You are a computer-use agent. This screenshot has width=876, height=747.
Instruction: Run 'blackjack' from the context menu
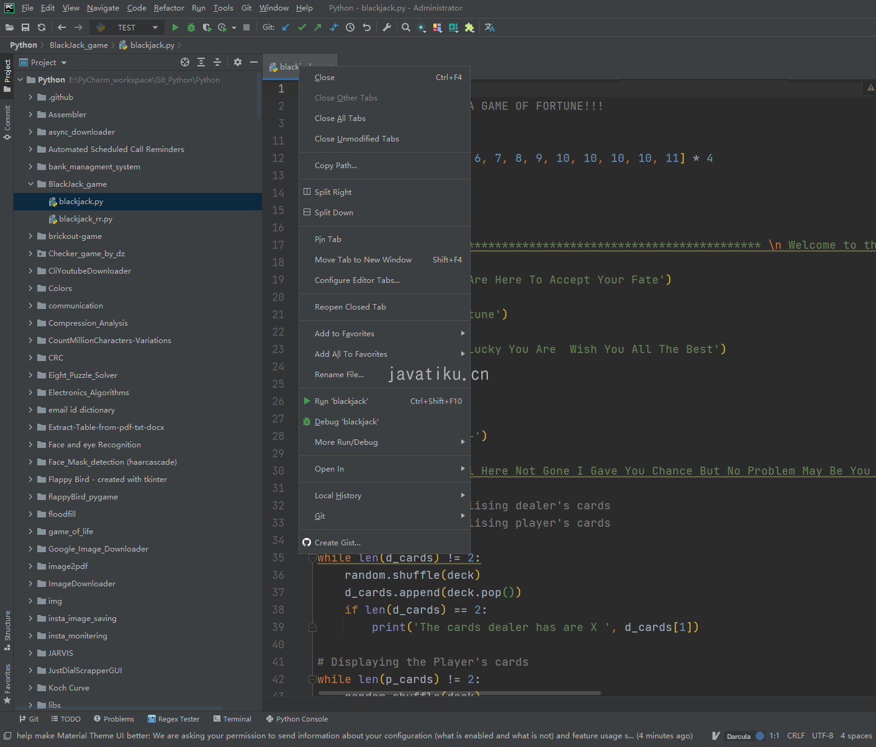pyautogui.click(x=341, y=401)
